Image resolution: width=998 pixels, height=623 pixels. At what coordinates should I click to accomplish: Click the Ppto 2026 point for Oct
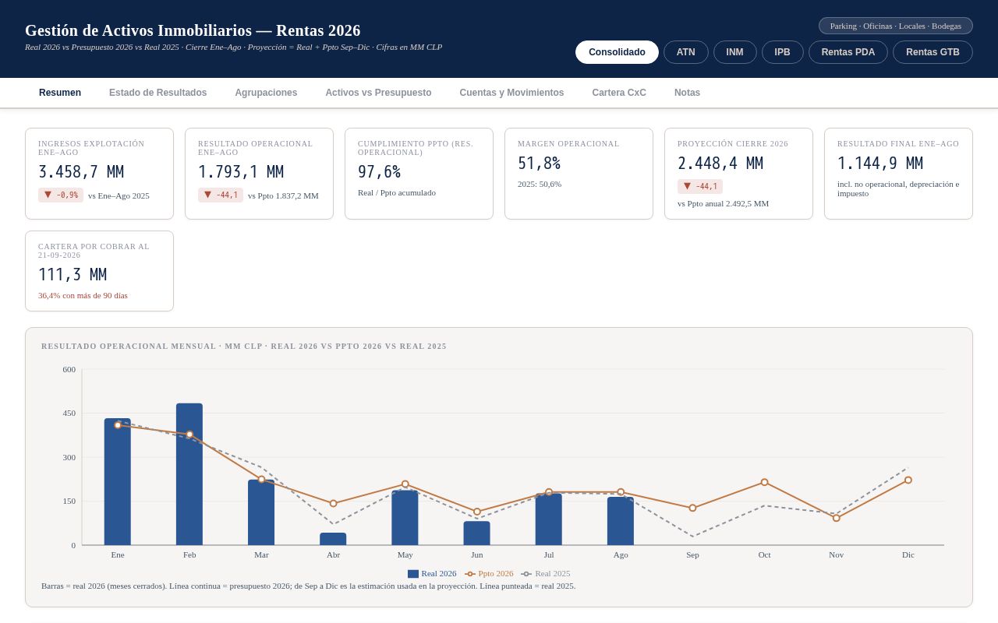click(x=764, y=482)
